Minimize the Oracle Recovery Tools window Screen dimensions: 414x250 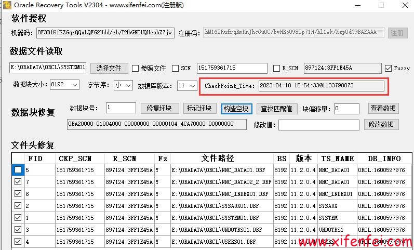pyautogui.click(x=358, y=5)
